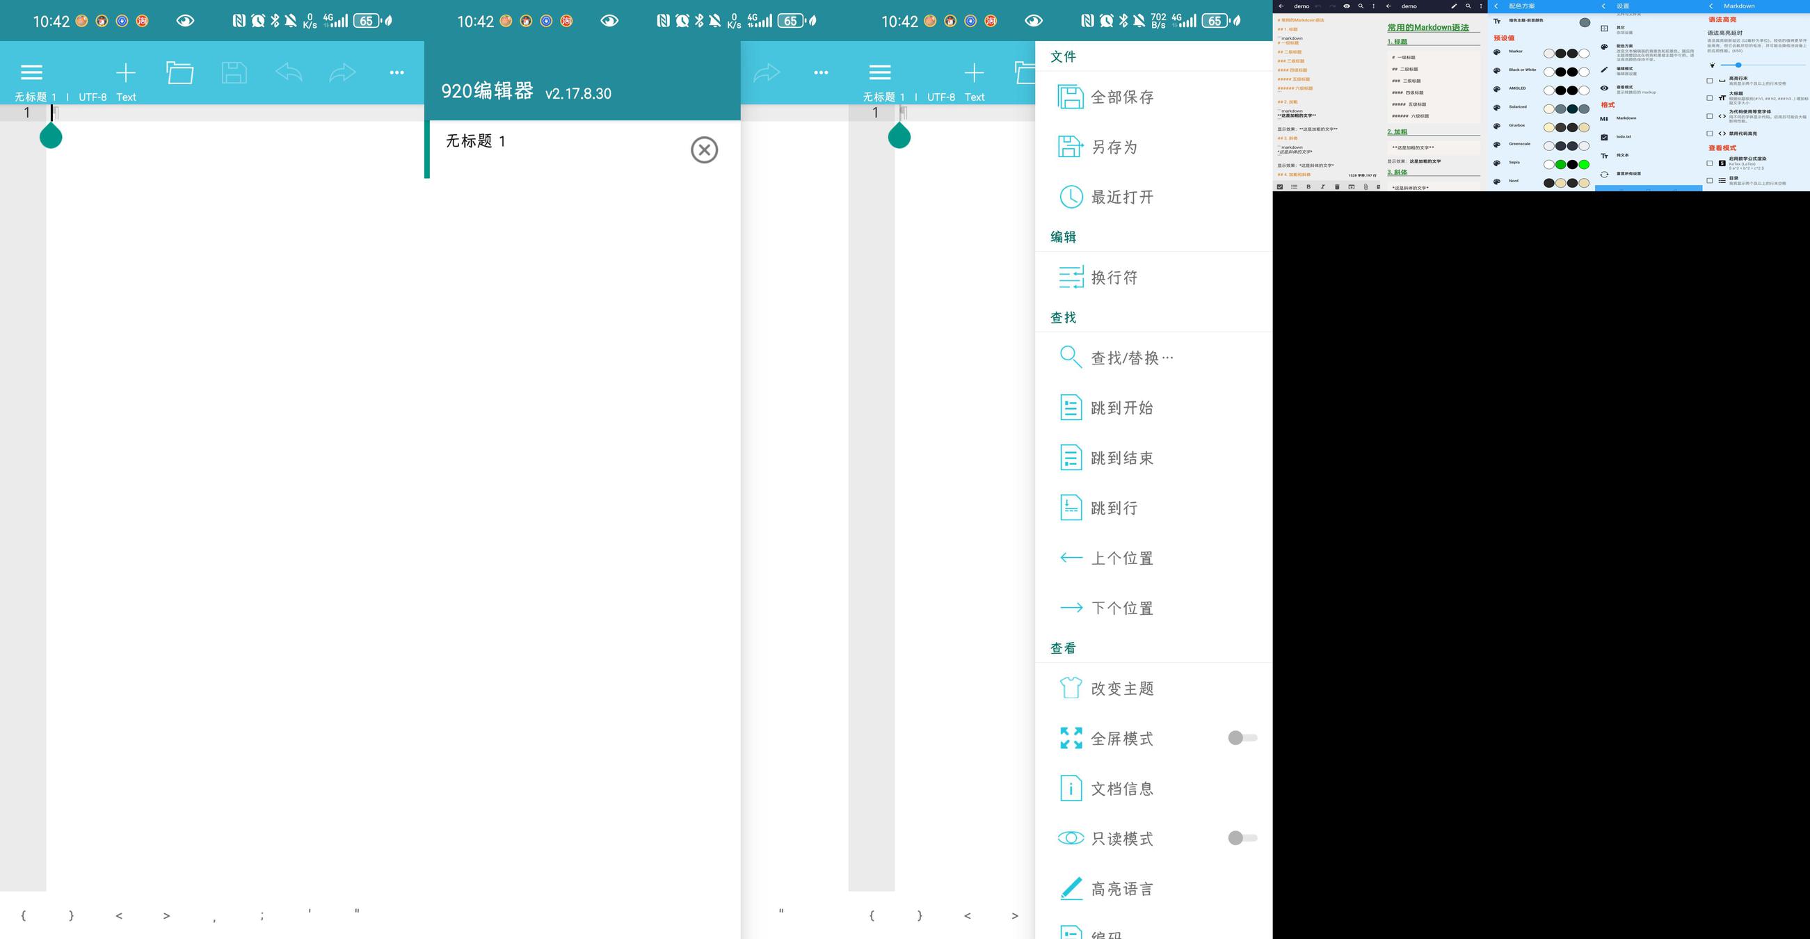Open the three-dots overflow in the demo preview toolbar
This screenshot has height=939, width=1810.
click(1481, 6)
